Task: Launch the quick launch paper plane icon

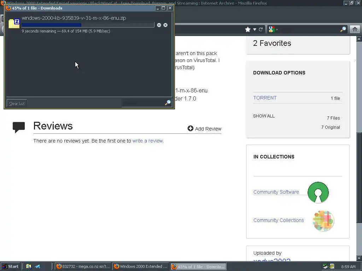Action: (x=37, y=266)
